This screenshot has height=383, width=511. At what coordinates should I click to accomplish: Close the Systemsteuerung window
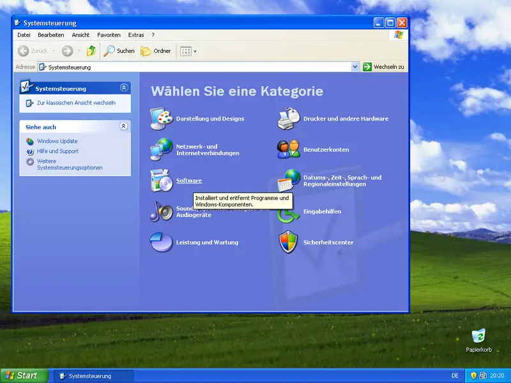coord(402,23)
